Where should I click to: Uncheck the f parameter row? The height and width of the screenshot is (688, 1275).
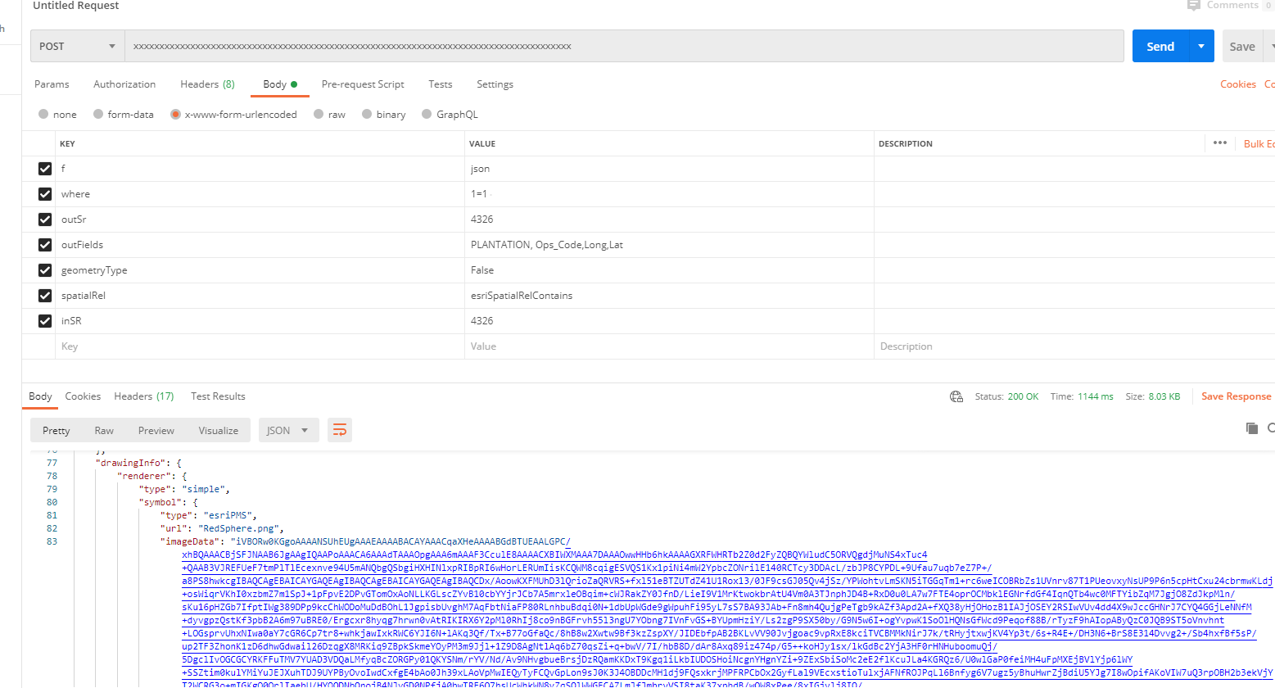tap(44, 168)
